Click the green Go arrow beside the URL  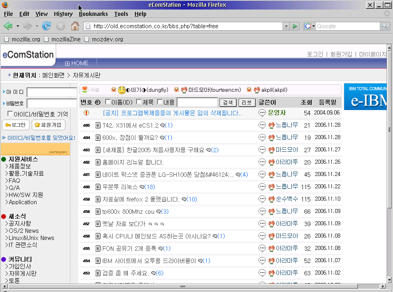click(x=295, y=26)
